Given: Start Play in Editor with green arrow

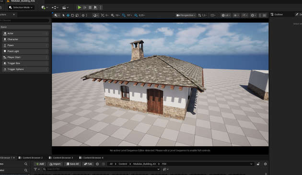Looking at the screenshot, I should (80, 8).
